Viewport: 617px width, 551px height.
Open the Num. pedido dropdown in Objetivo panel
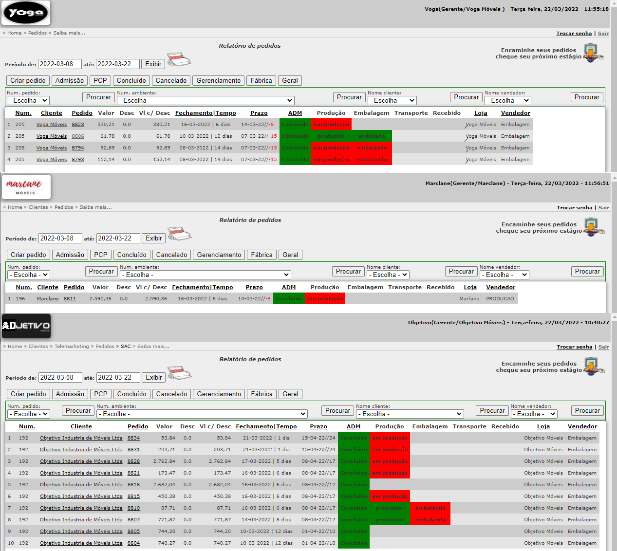(29, 414)
